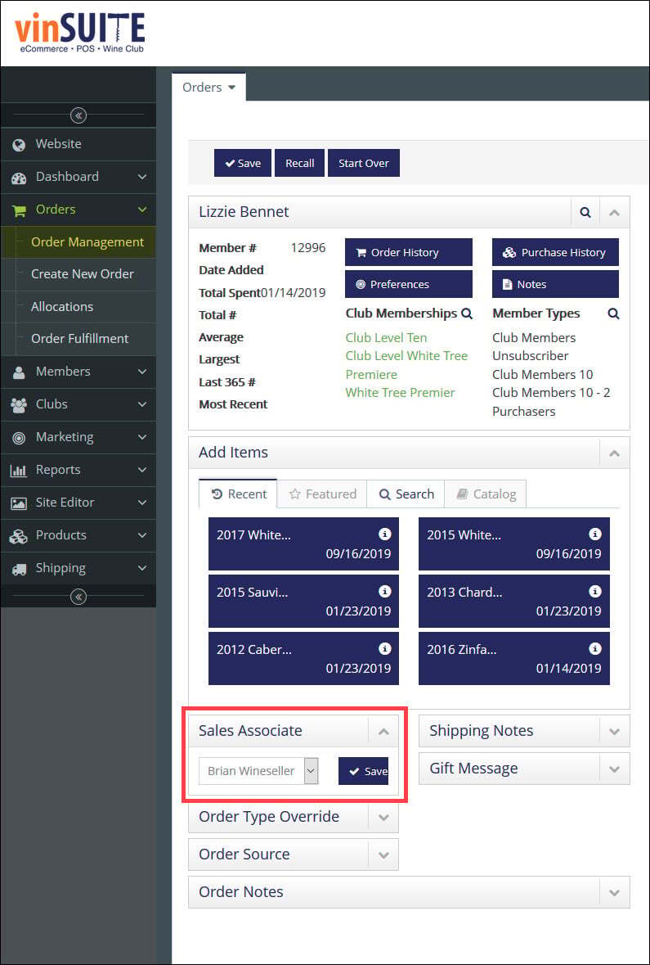
Task: Expand the Gift Message panel
Action: tap(614, 769)
